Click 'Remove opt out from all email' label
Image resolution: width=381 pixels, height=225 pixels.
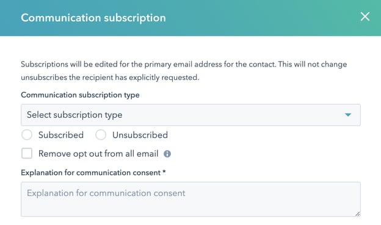click(x=98, y=154)
